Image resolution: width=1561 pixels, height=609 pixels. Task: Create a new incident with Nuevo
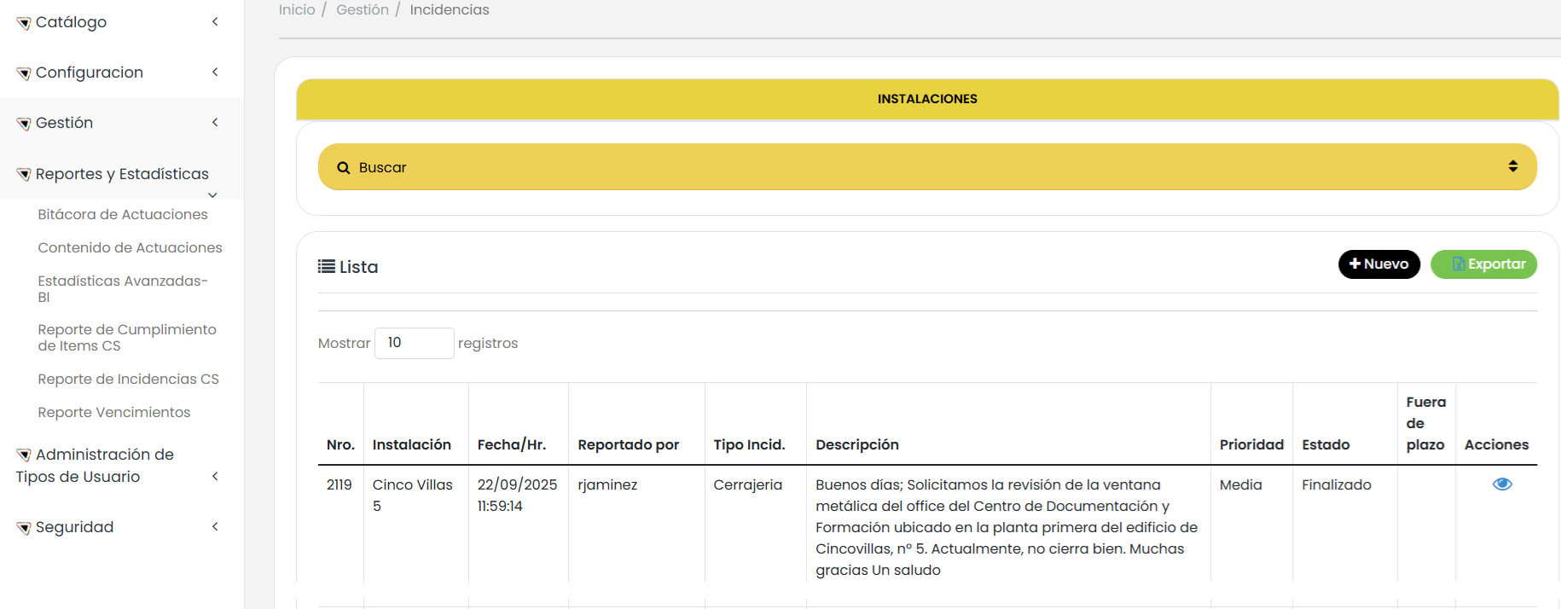(1378, 264)
